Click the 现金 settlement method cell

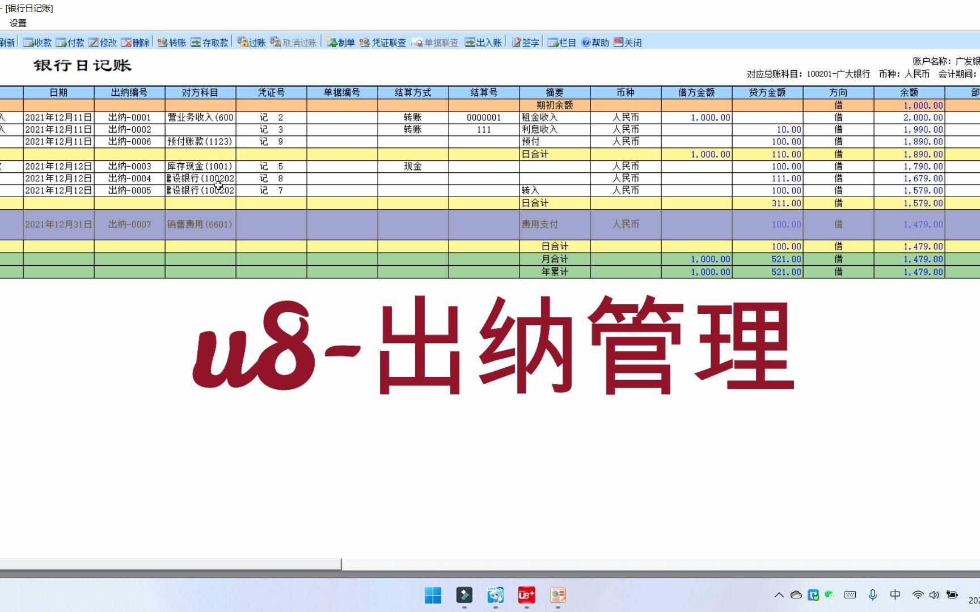click(413, 167)
